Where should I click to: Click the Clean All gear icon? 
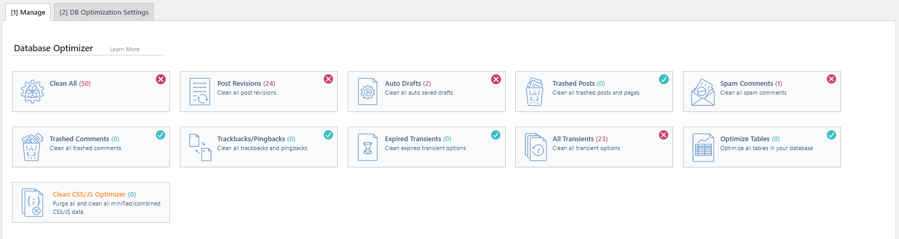pos(32,92)
